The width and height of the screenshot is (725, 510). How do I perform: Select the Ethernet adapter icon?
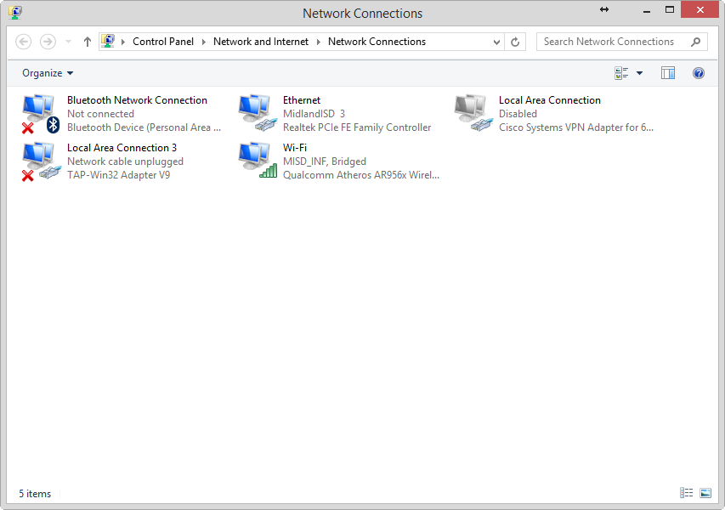click(258, 113)
